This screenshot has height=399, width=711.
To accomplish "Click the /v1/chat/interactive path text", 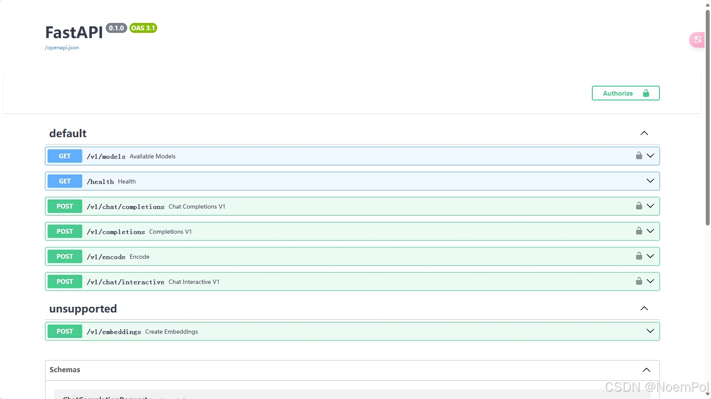I will pos(126,282).
